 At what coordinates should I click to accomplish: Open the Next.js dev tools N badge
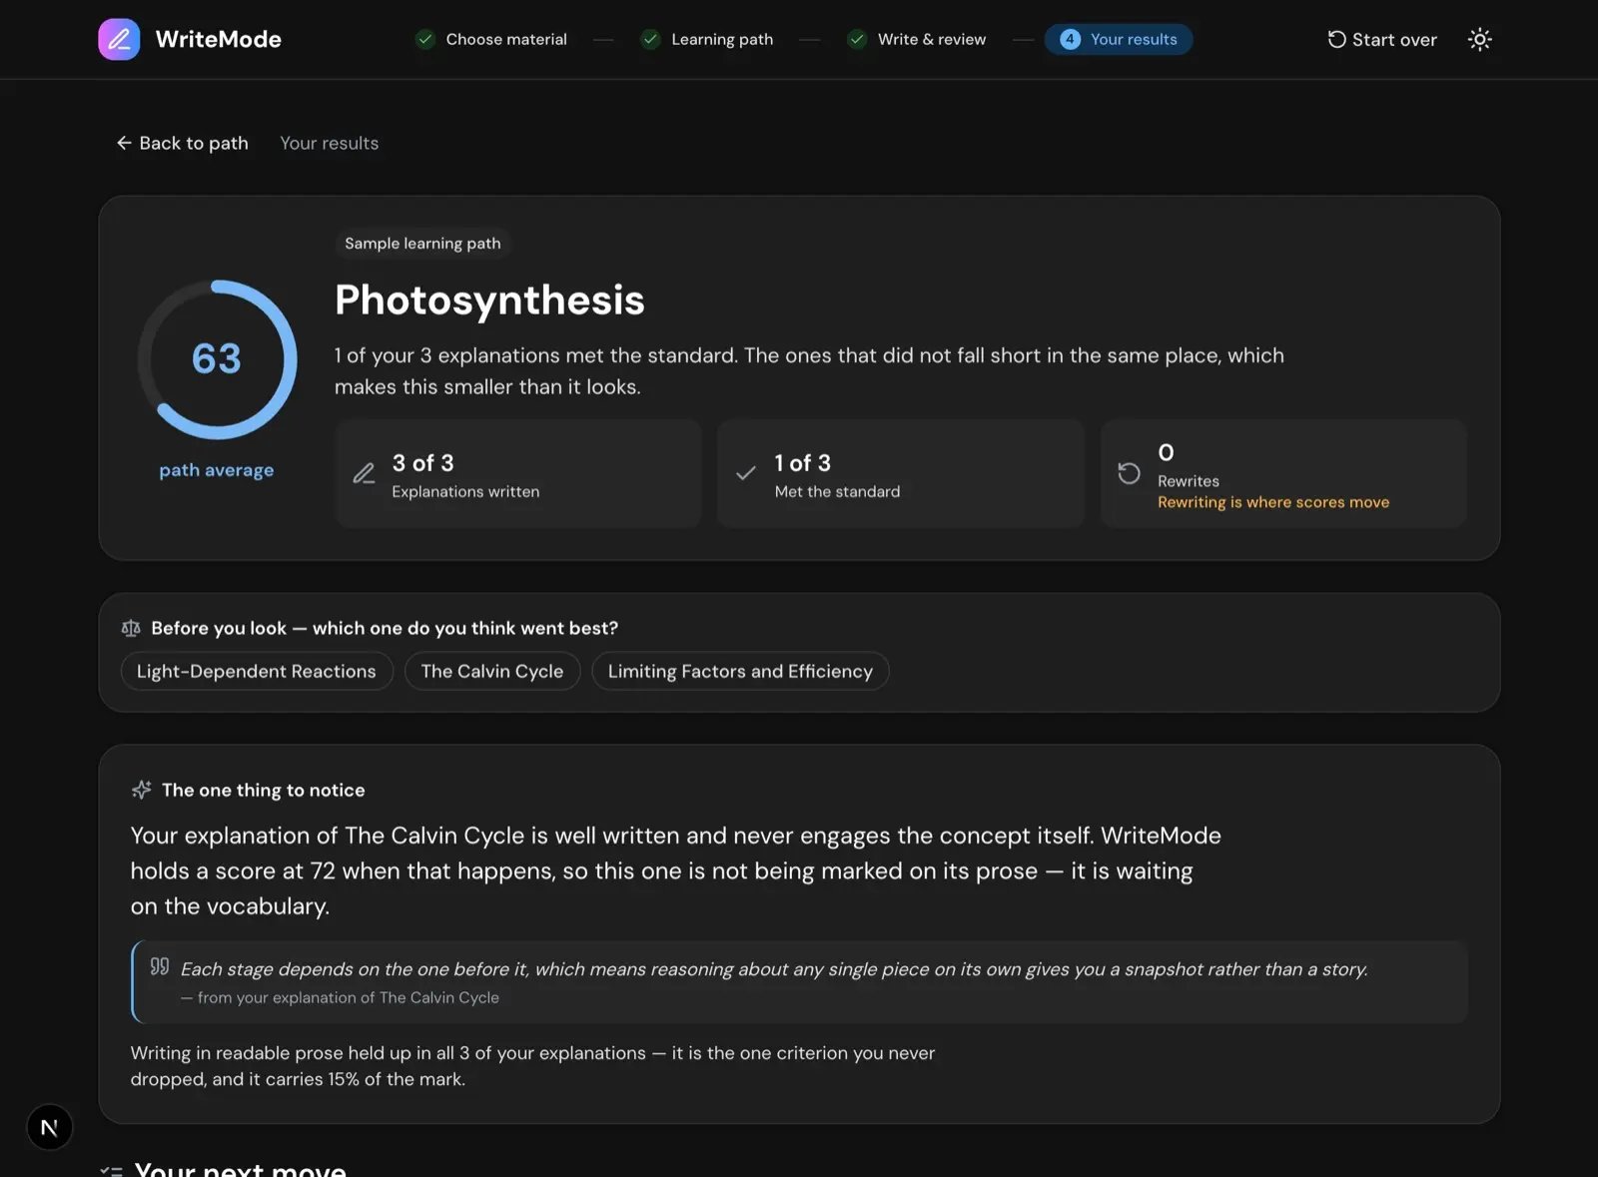49,1127
